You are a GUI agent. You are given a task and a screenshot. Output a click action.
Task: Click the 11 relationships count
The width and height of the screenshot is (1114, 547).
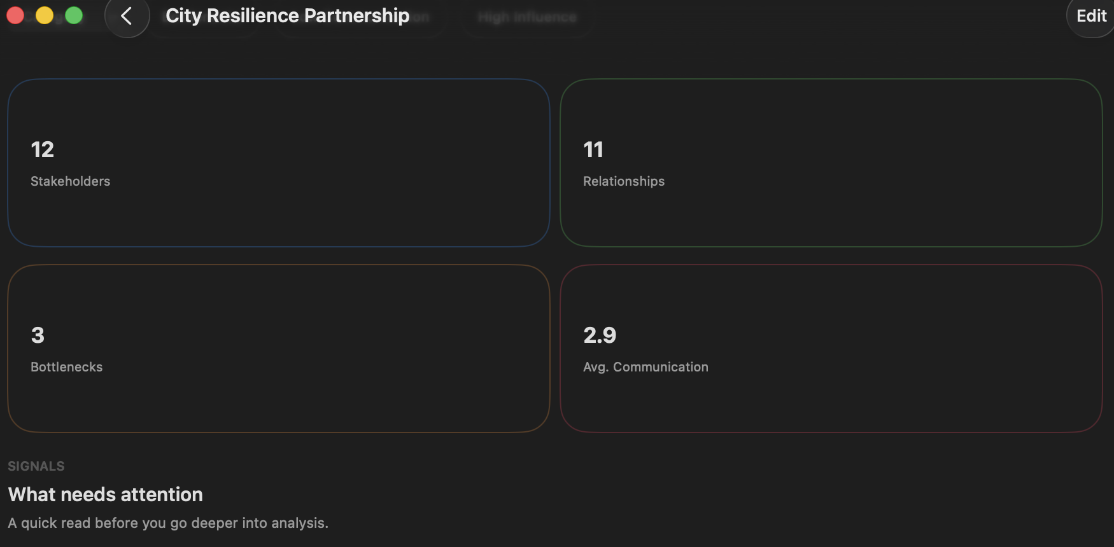pyautogui.click(x=593, y=149)
